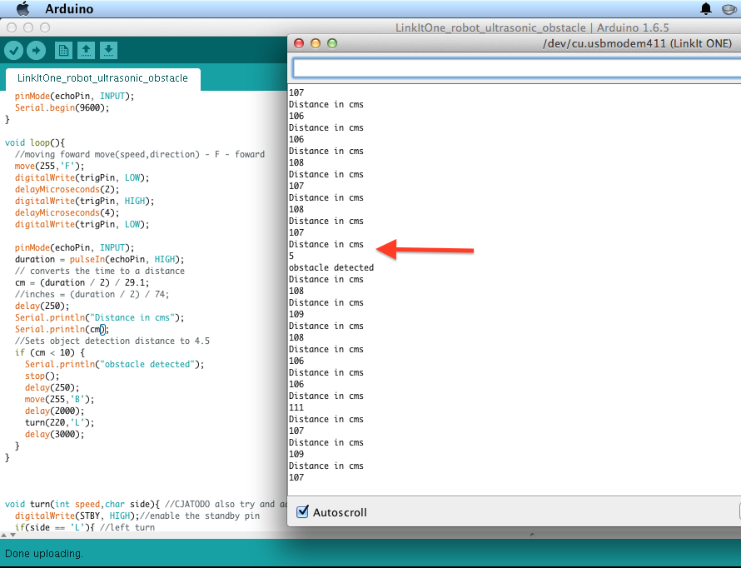Click the delayMicroseconds(2); line
Viewport: 741px width, 568px height.
click(67, 189)
